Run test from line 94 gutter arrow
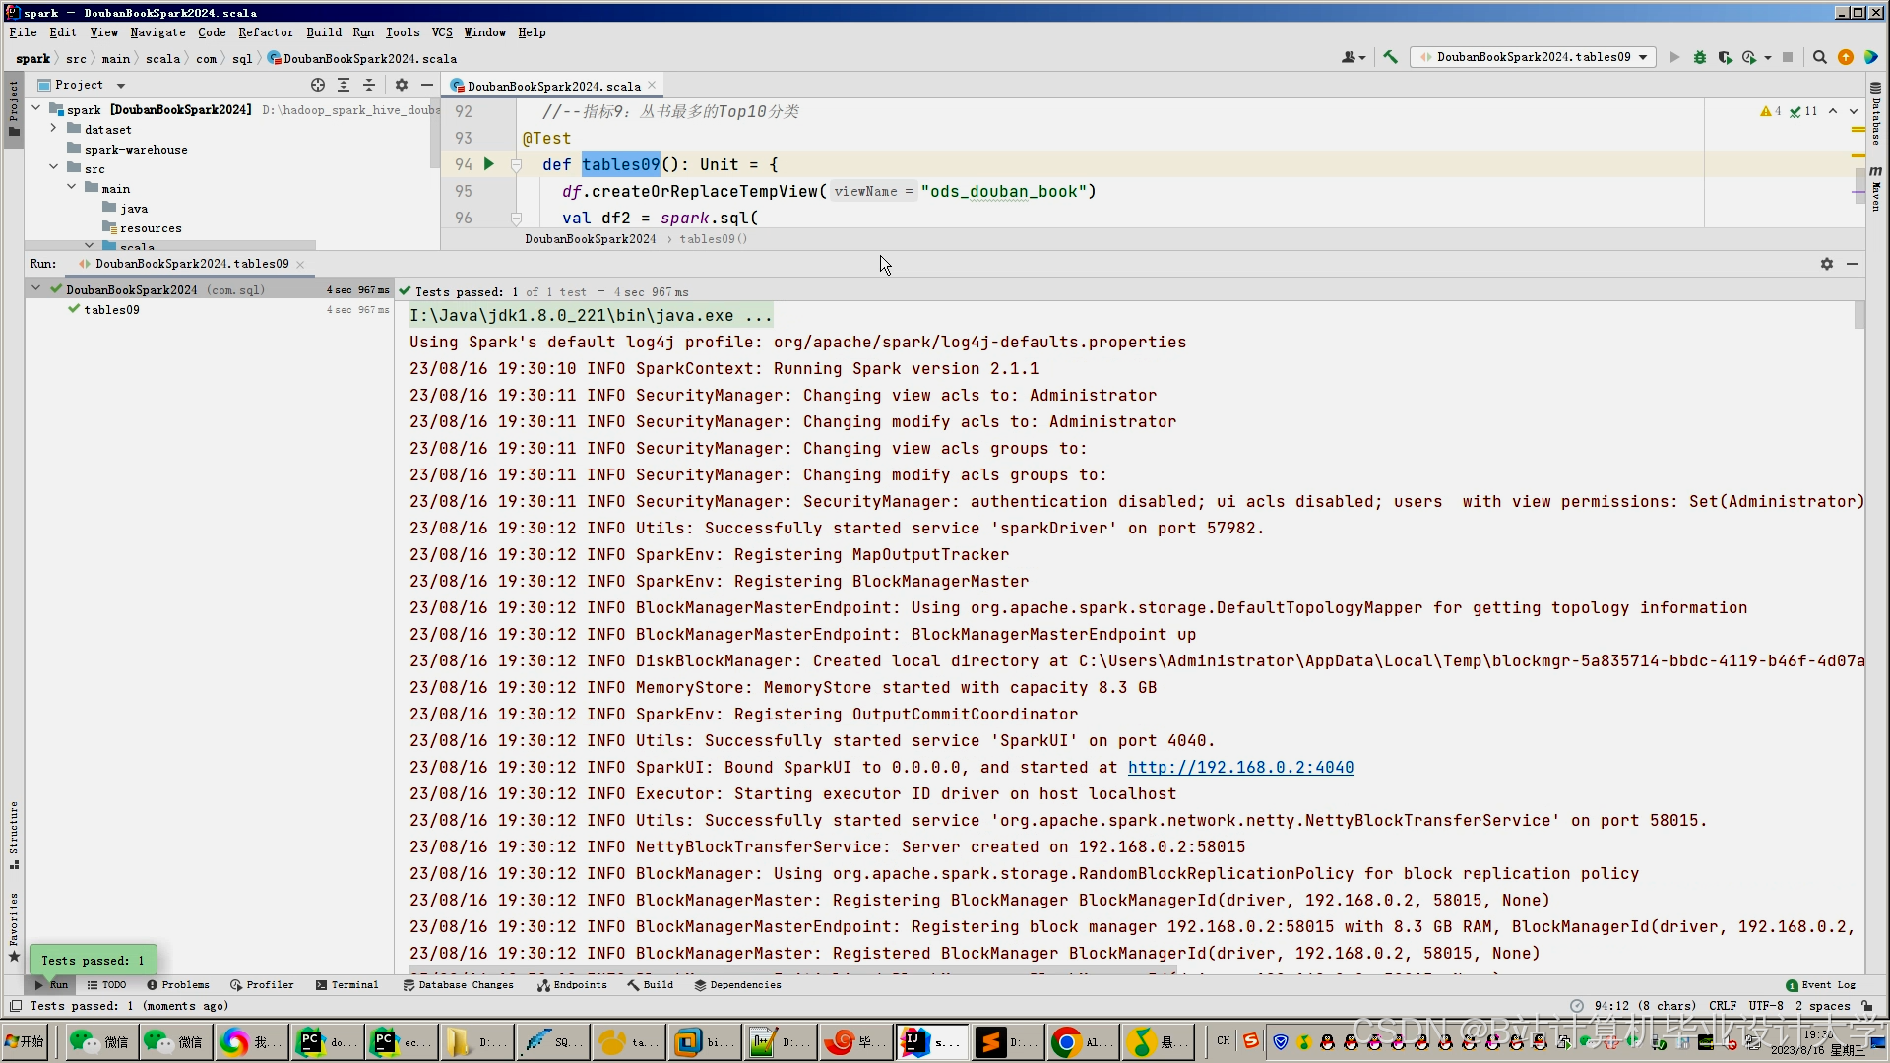The image size is (1890, 1063). pyautogui.click(x=489, y=164)
